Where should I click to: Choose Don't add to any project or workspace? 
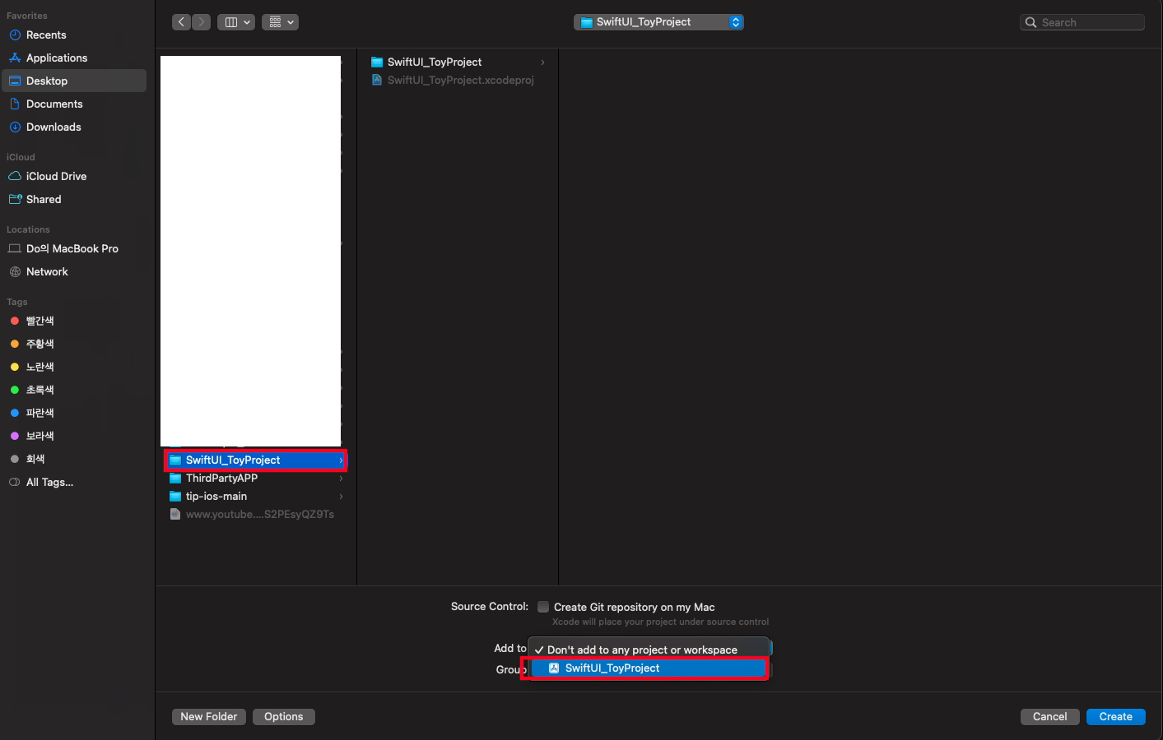649,650
